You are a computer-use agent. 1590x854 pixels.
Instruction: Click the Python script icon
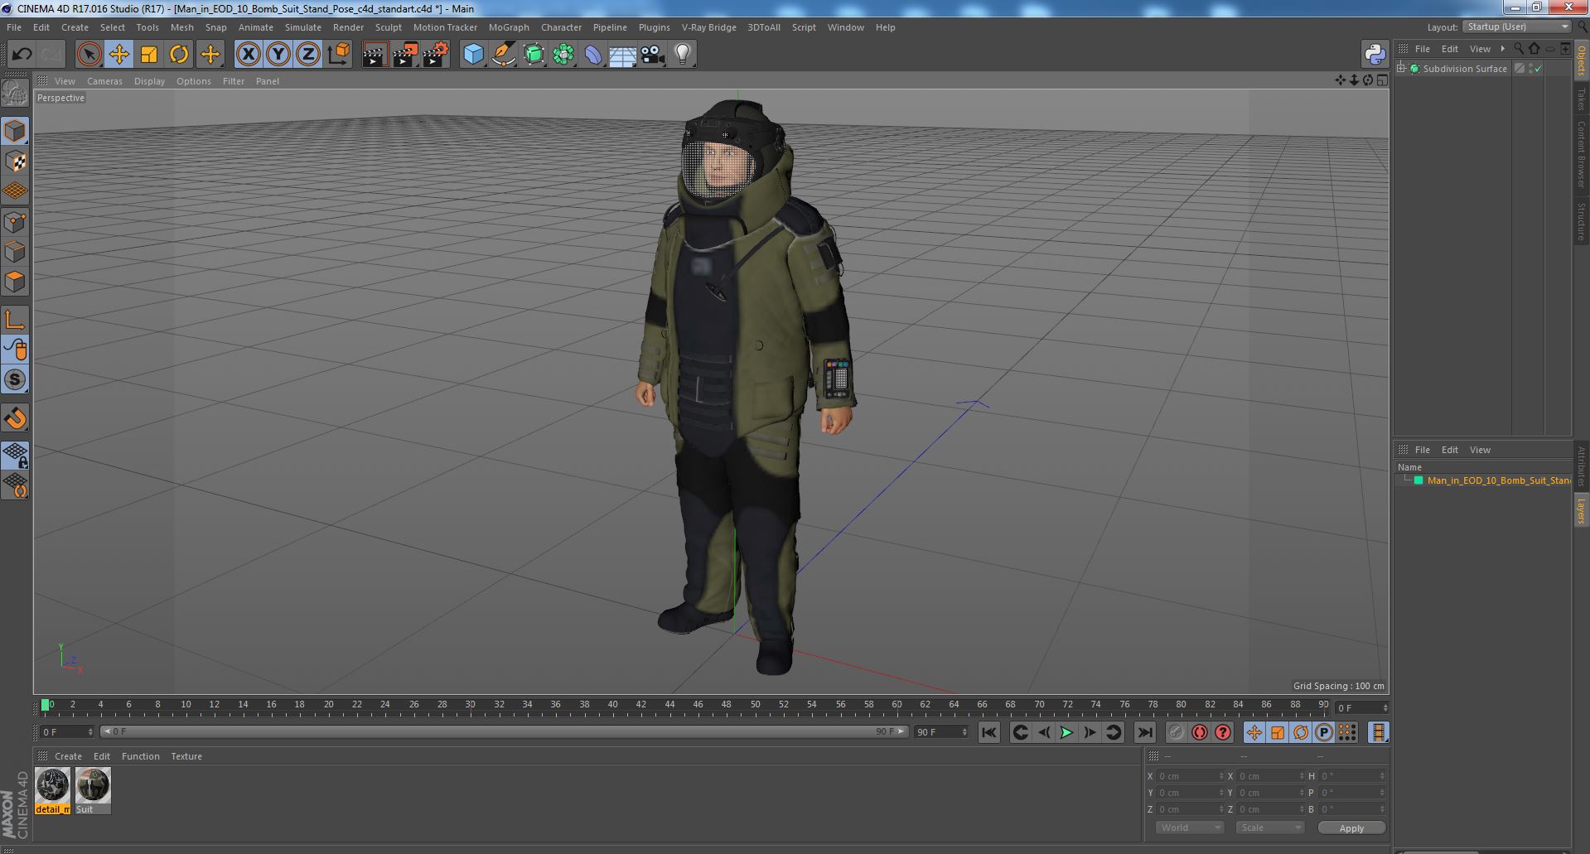[1375, 55]
